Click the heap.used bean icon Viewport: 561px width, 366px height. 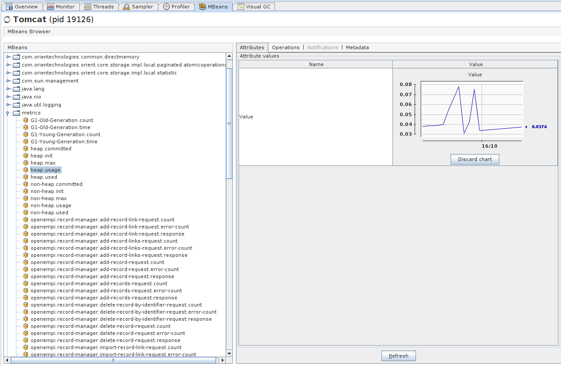tap(26, 177)
